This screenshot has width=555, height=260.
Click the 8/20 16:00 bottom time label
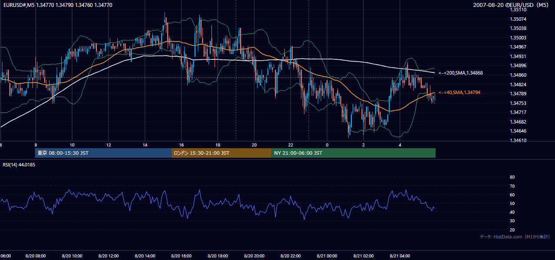click(x=182, y=256)
